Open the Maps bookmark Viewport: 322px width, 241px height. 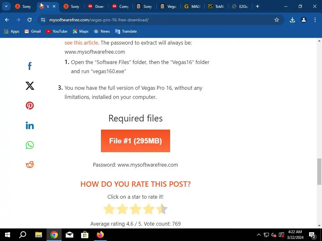coord(81,31)
